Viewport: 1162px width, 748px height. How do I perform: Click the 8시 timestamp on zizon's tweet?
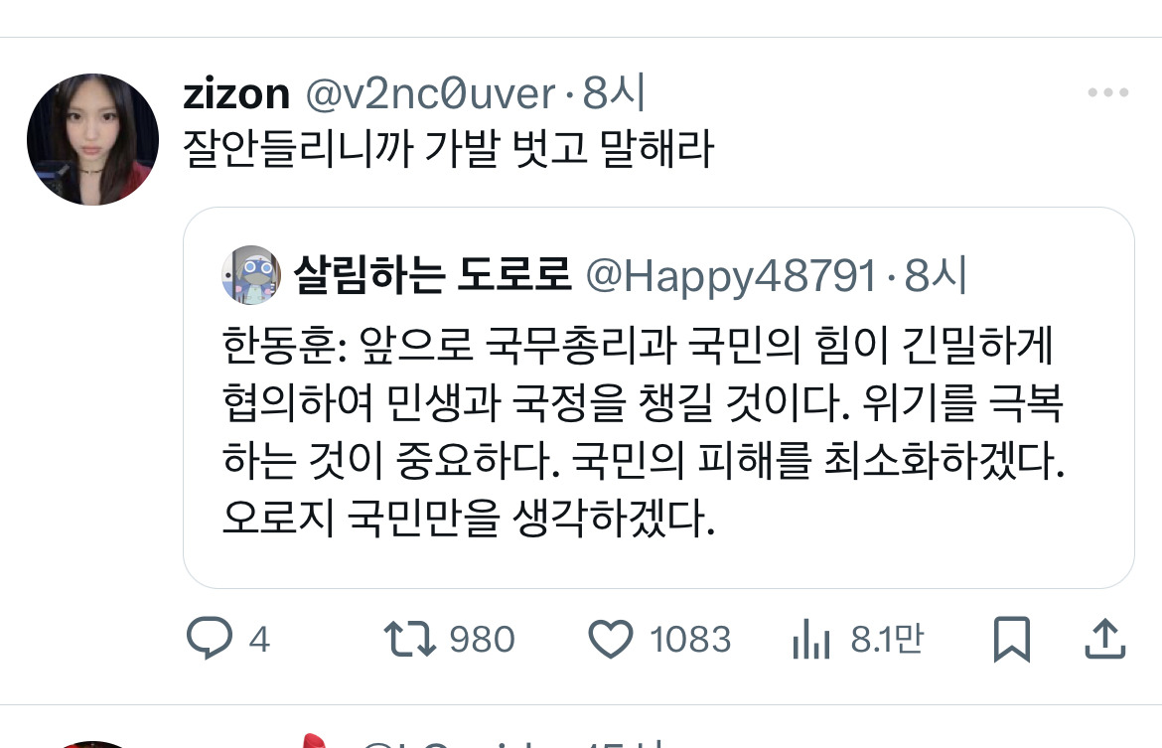(x=615, y=93)
